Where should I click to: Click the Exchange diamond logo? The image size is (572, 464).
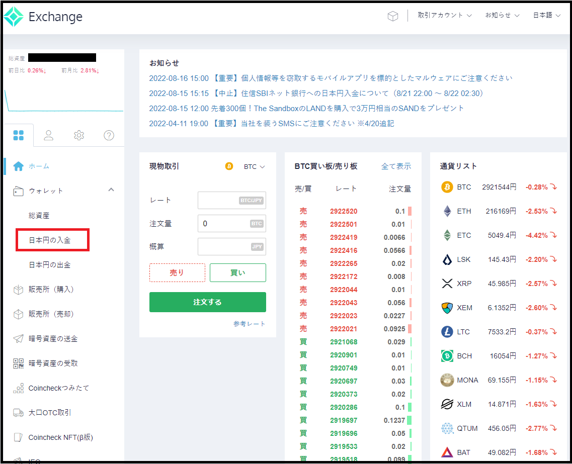14,16
